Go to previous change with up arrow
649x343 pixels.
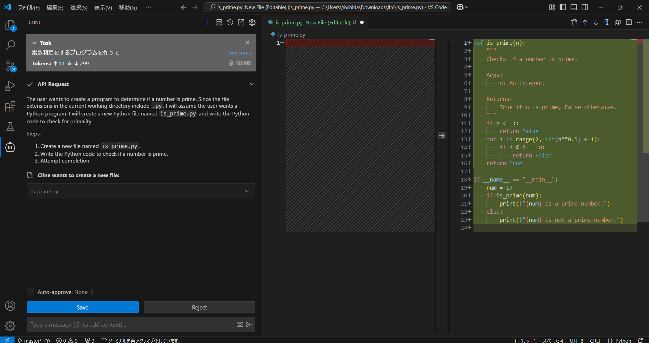[x=585, y=22]
